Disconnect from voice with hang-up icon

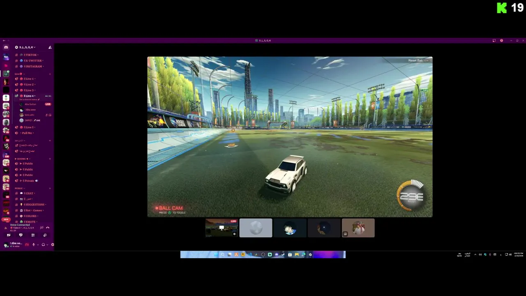click(x=48, y=227)
